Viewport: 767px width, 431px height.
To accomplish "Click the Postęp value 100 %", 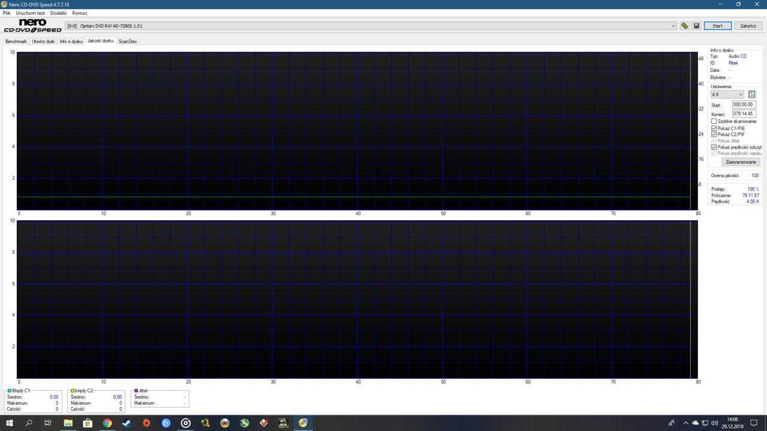I will [x=753, y=189].
